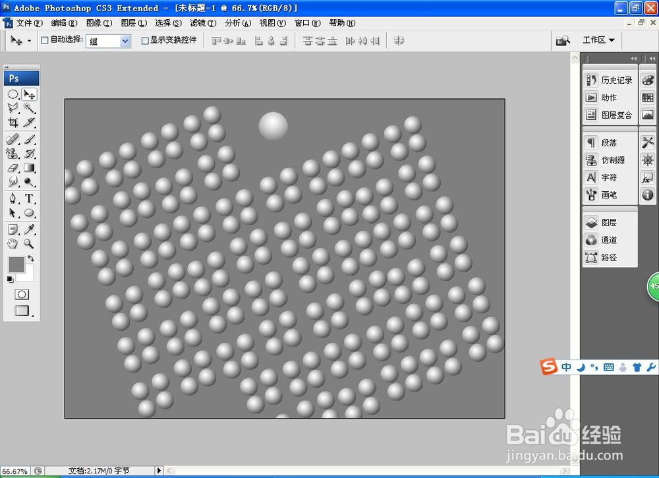This screenshot has width=659, height=478.
Task: Change the screen mode button
Action: click(x=22, y=311)
